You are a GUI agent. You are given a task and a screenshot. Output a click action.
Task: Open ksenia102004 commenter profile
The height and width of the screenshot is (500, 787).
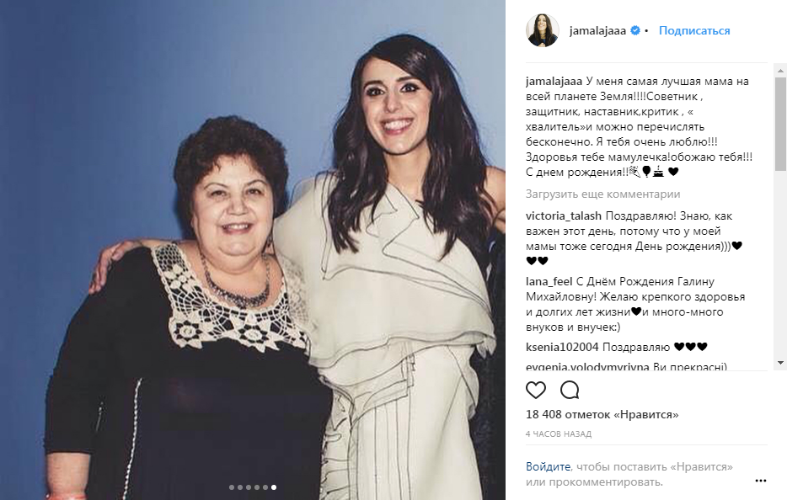(562, 347)
